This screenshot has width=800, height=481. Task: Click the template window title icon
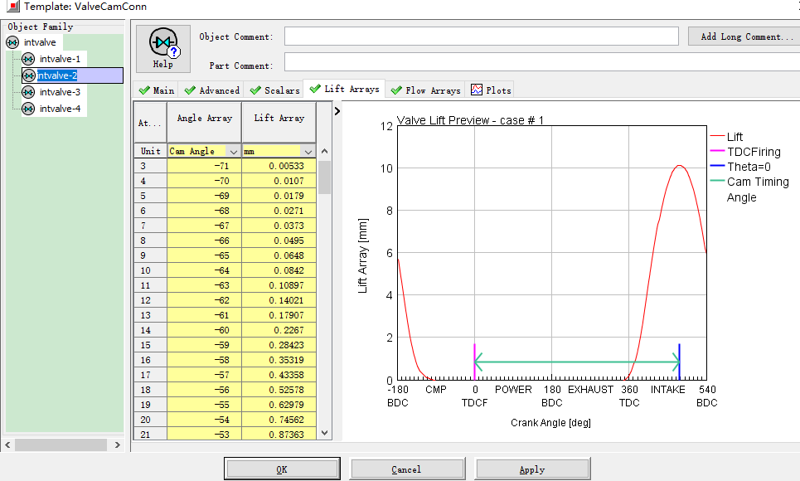pos(12,7)
